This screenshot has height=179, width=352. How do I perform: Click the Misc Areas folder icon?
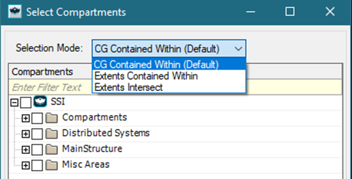(x=51, y=165)
